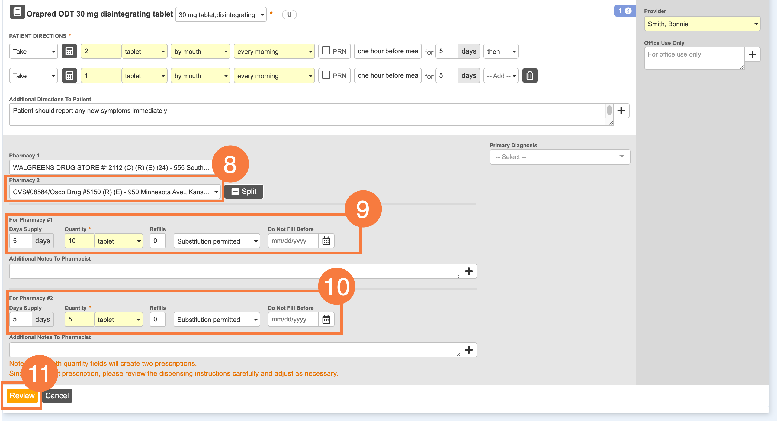The height and width of the screenshot is (421, 777).
Task: Enable PRN checkbox on second direction row
Action: [x=326, y=75]
